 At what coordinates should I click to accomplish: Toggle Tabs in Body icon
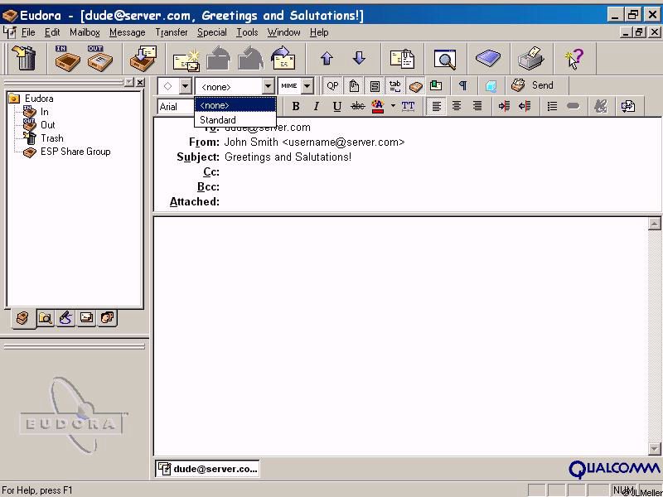[395, 86]
